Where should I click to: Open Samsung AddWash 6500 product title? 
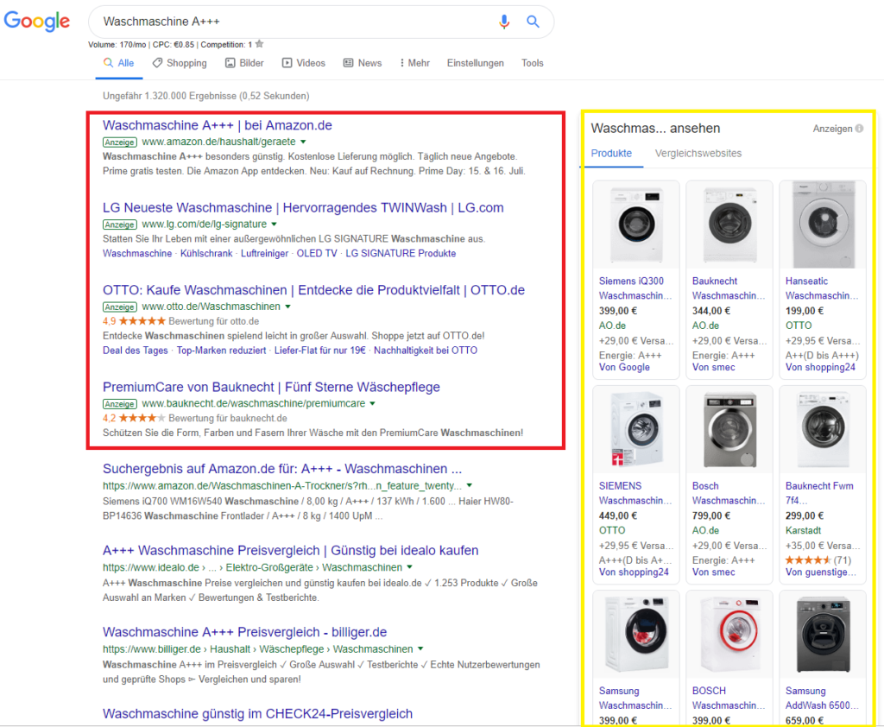822,699
